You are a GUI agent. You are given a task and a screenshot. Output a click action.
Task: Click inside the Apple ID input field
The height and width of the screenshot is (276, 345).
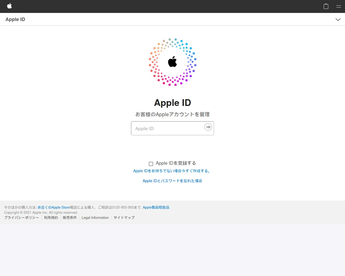tap(167, 128)
